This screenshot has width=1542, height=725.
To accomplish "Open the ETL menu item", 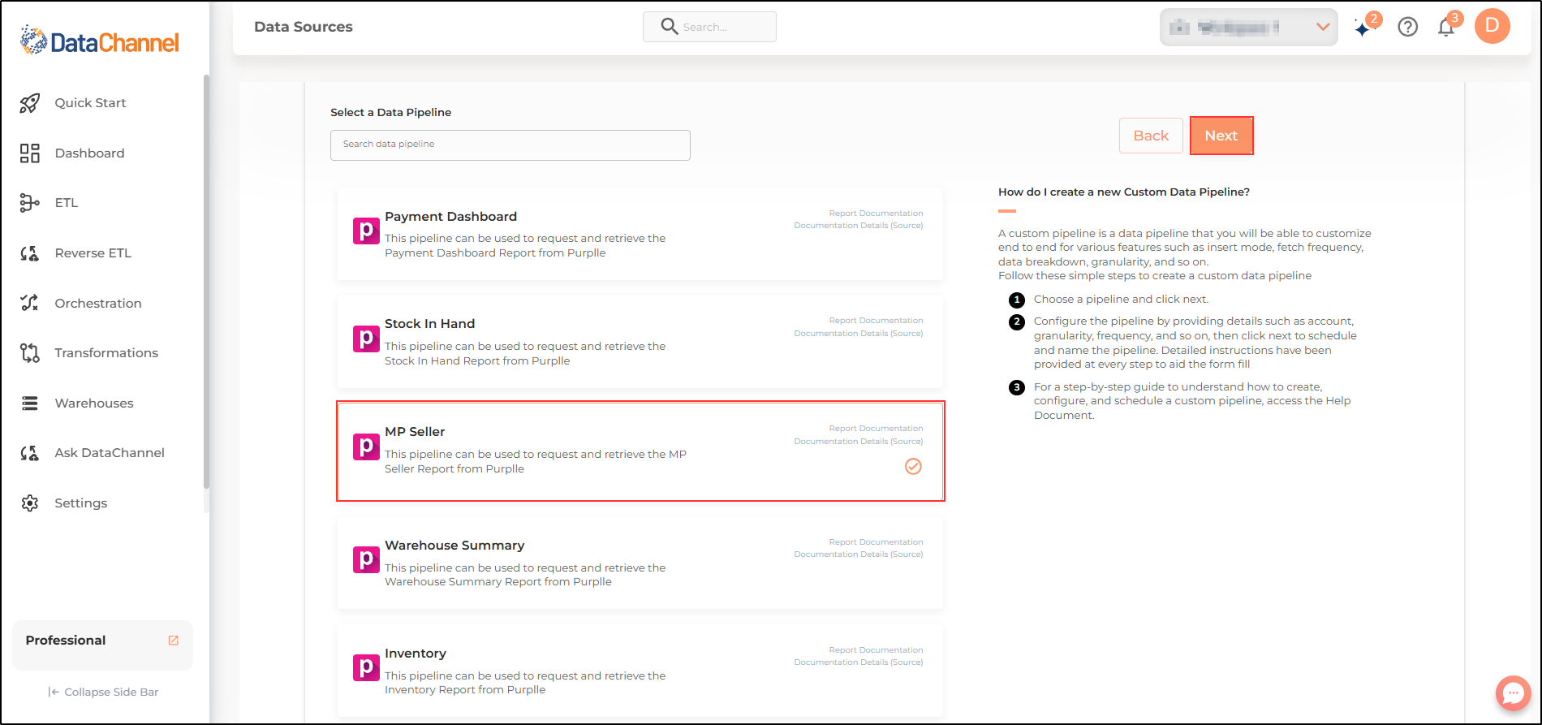I will tap(67, 203).
